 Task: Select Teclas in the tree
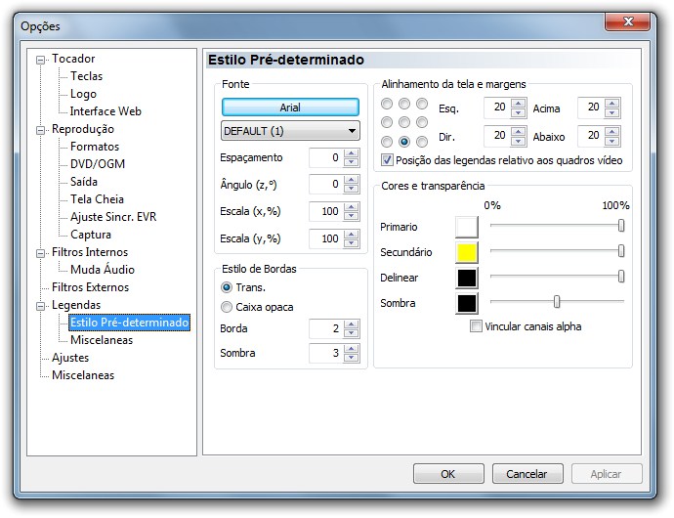click(x=86, y=76)
